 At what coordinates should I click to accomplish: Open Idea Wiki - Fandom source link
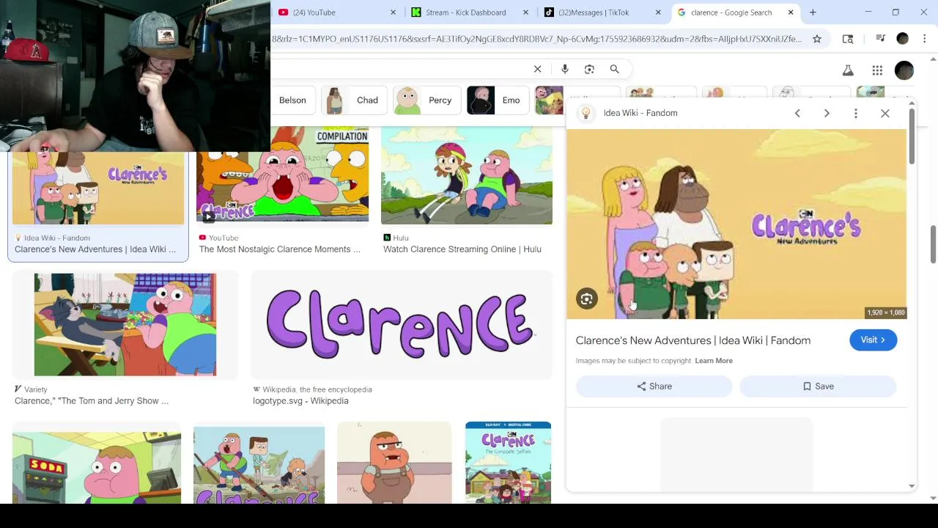(x=640, y=113)
